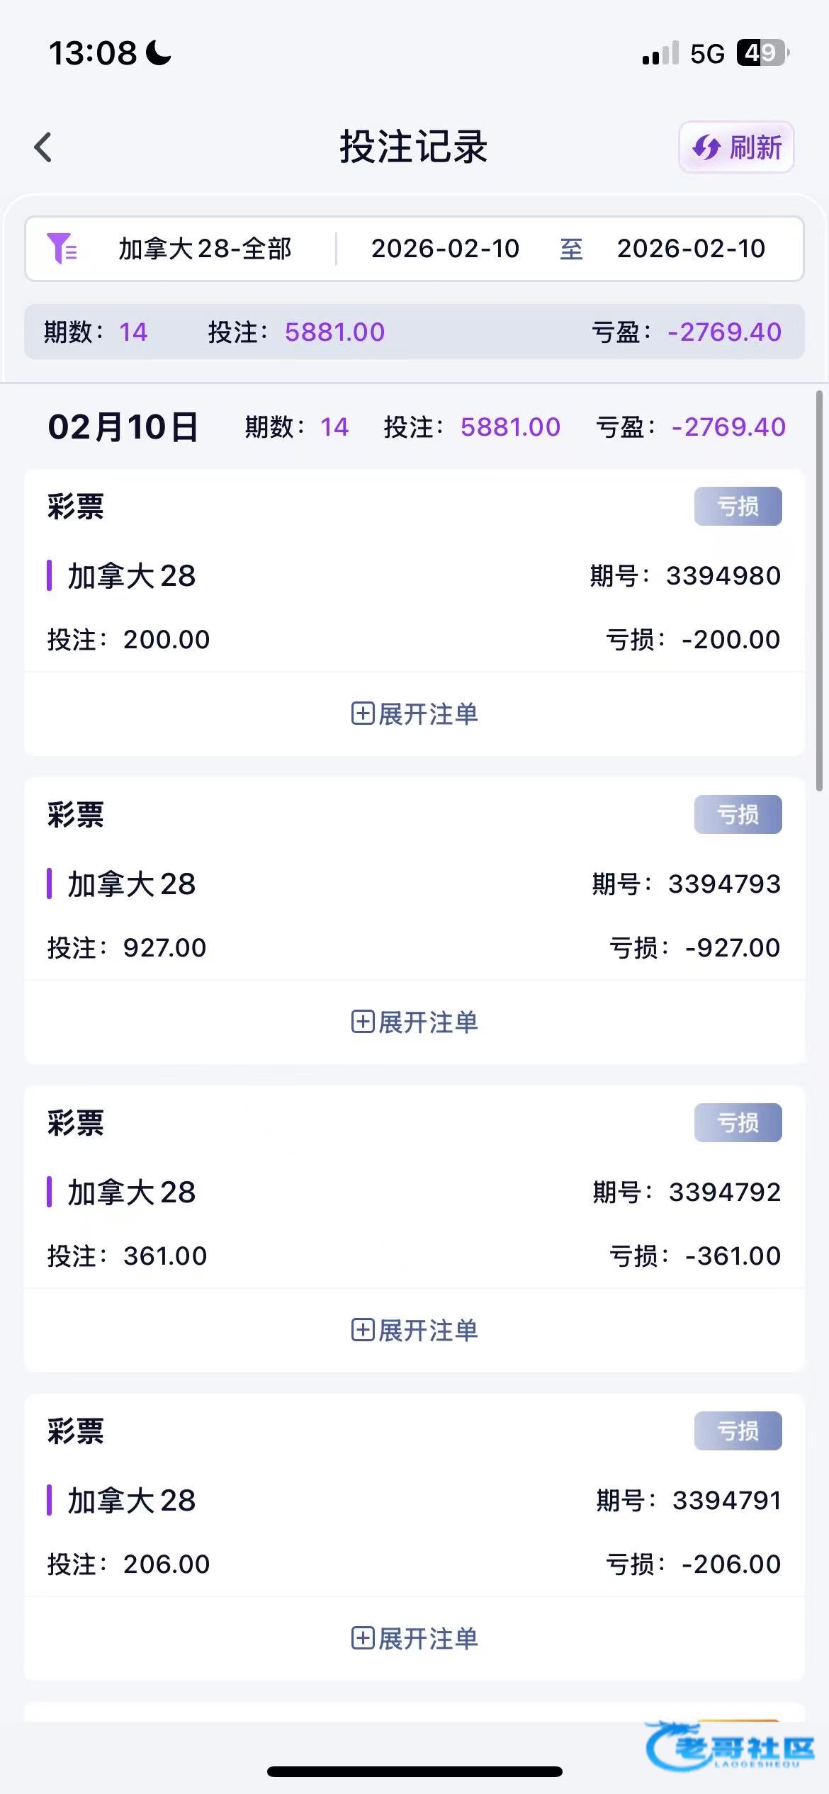This screenshot has height=1794, width=829.
Task: Select the start date 2026-02-10
Action: [x=445, y=249]
